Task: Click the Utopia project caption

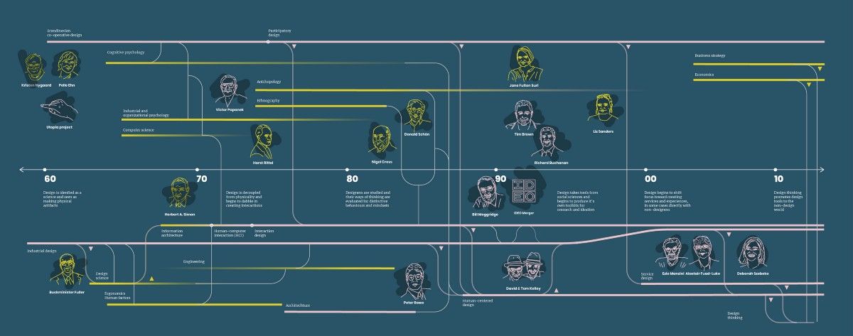Action: [60, 126]
